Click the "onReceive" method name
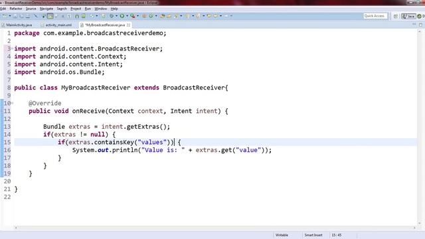The image size is (425, 239). (88, 111)
